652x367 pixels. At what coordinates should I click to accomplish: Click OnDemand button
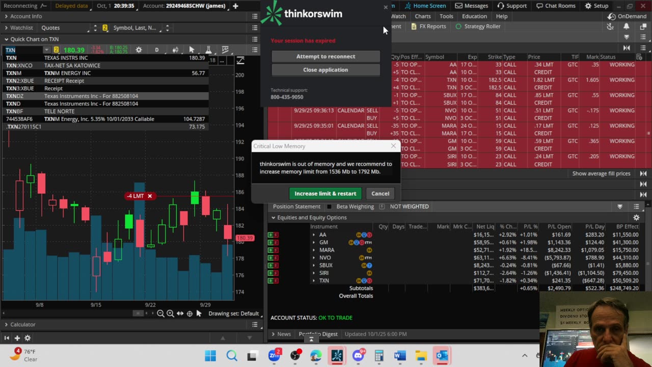pyautogui.click(x=627, y=16)
